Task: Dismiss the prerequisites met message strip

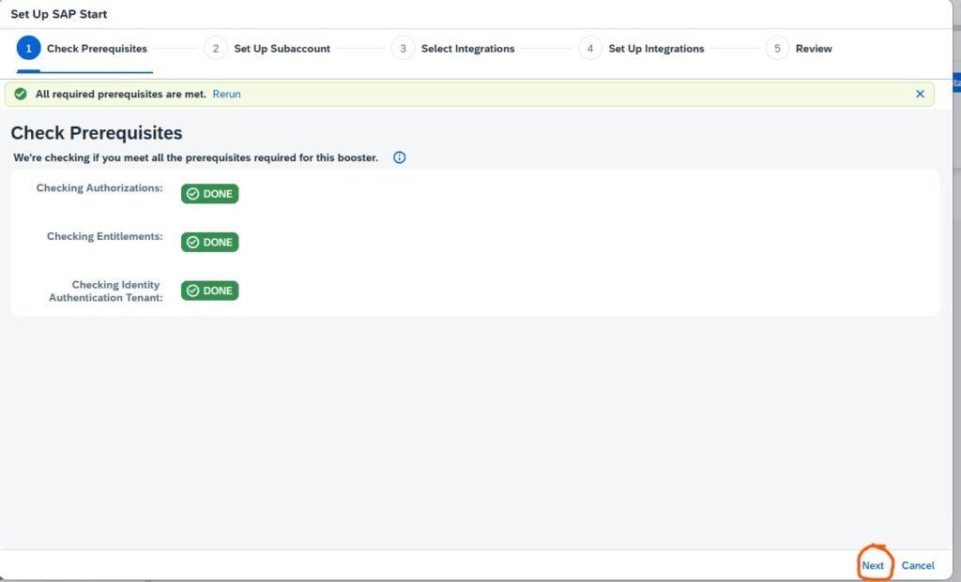Action: [x=920, y=95]
